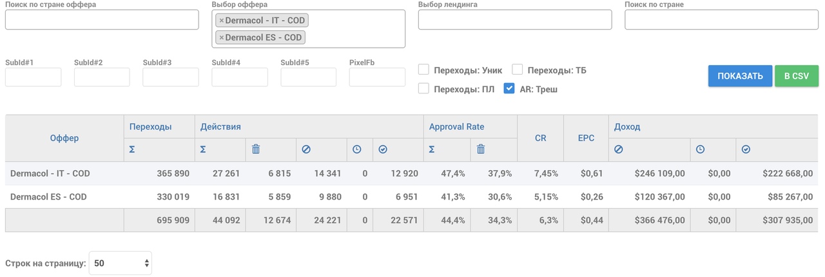Image resolution: width=825 pixels, height=277 pixels.
Task: Click trash count 6 815
Action: (280, 173)
